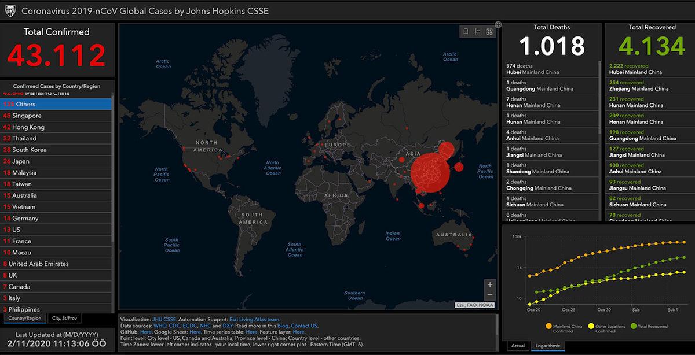Switch to the City, St/Prov tab
Image resolution: width=695 pixels, height=355 pixels.
(x=64, y=318)
